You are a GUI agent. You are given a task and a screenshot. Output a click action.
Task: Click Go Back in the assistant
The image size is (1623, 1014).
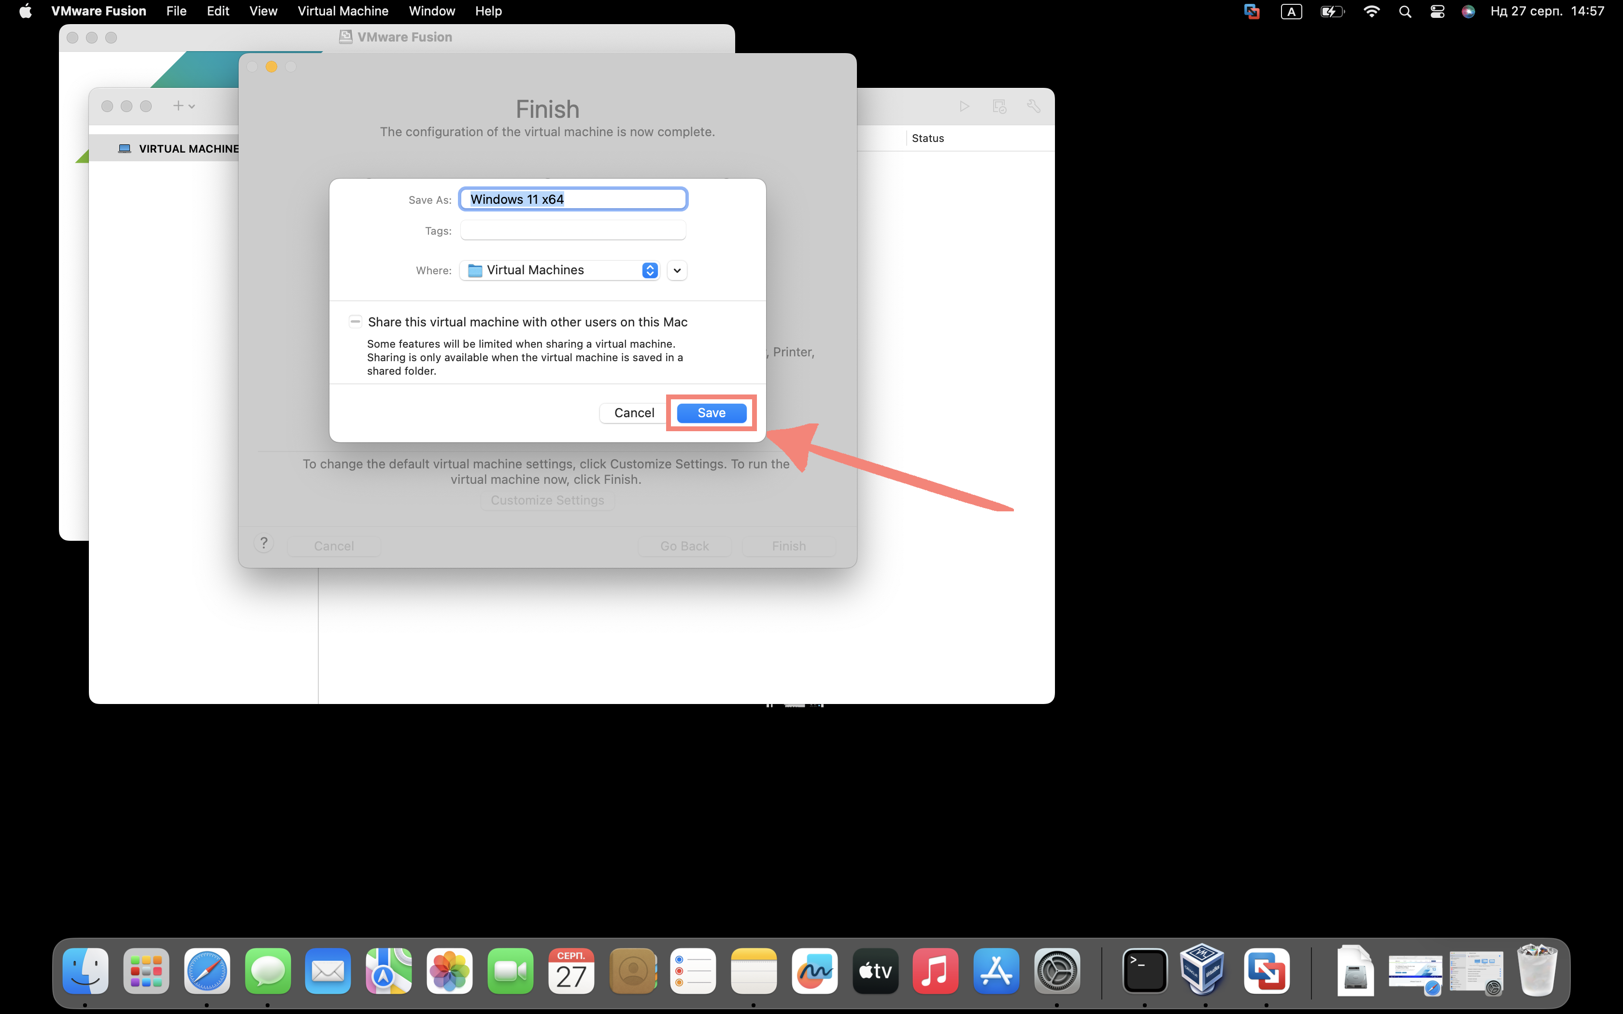pos(684,546)
